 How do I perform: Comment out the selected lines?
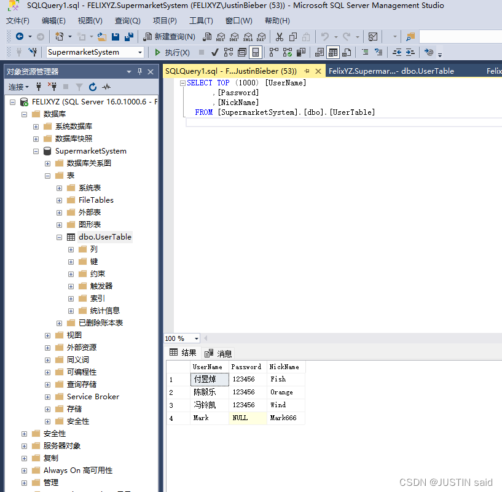[365, 52]
